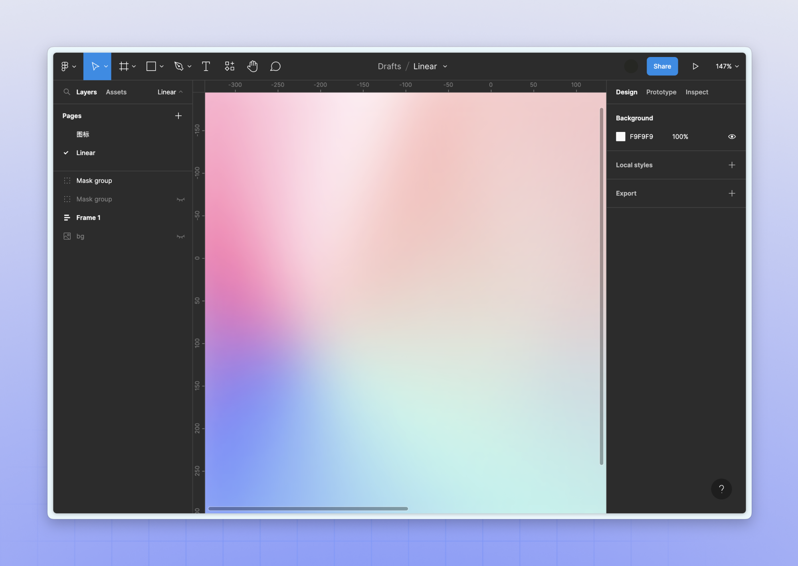Viewport: 798px width, 566px height.
Task: Click the Share button
Action: 662,66
